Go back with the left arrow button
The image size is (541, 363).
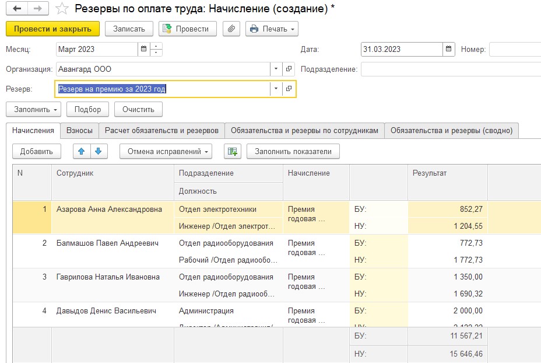point(17,9)
